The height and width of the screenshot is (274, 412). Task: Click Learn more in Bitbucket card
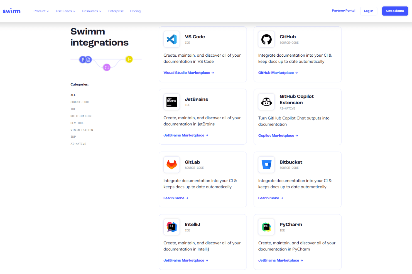click(271, 198)
